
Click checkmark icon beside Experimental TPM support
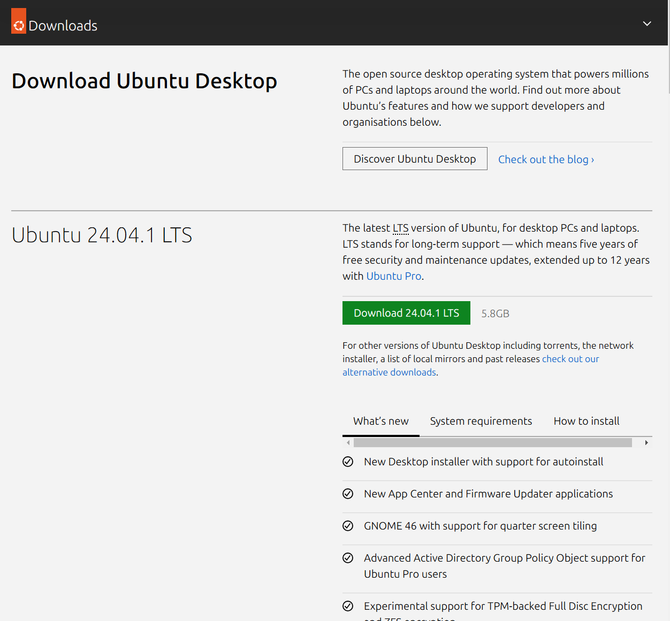click(348, 606)
